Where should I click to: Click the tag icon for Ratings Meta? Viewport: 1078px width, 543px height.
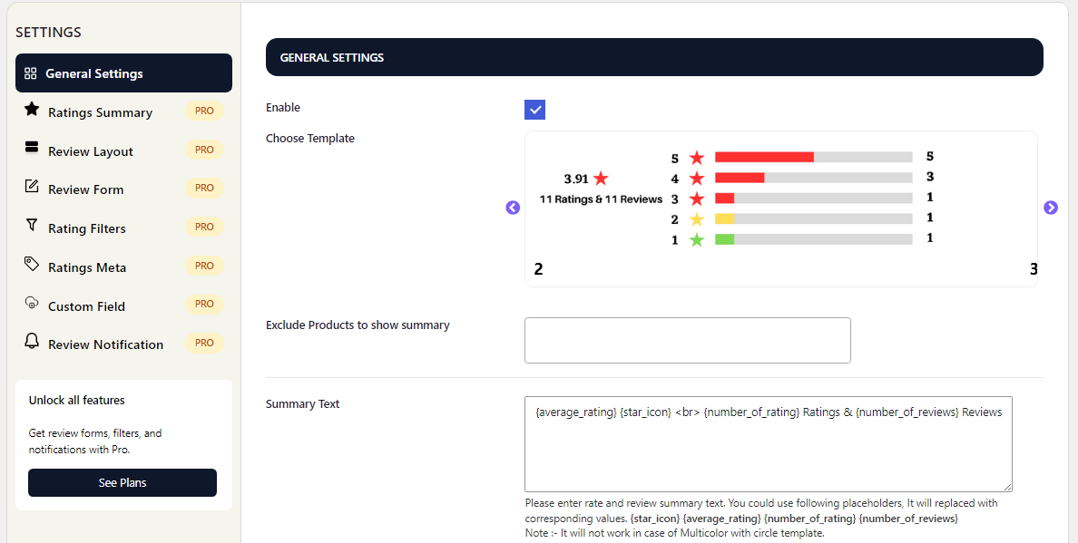(x=32, y=265)
